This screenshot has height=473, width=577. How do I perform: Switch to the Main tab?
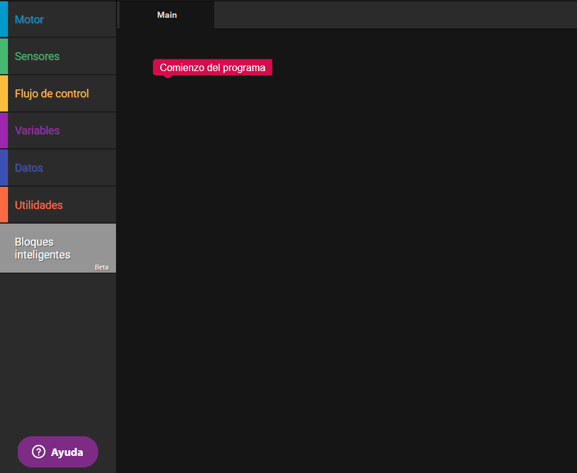click(x=167, y=15)
